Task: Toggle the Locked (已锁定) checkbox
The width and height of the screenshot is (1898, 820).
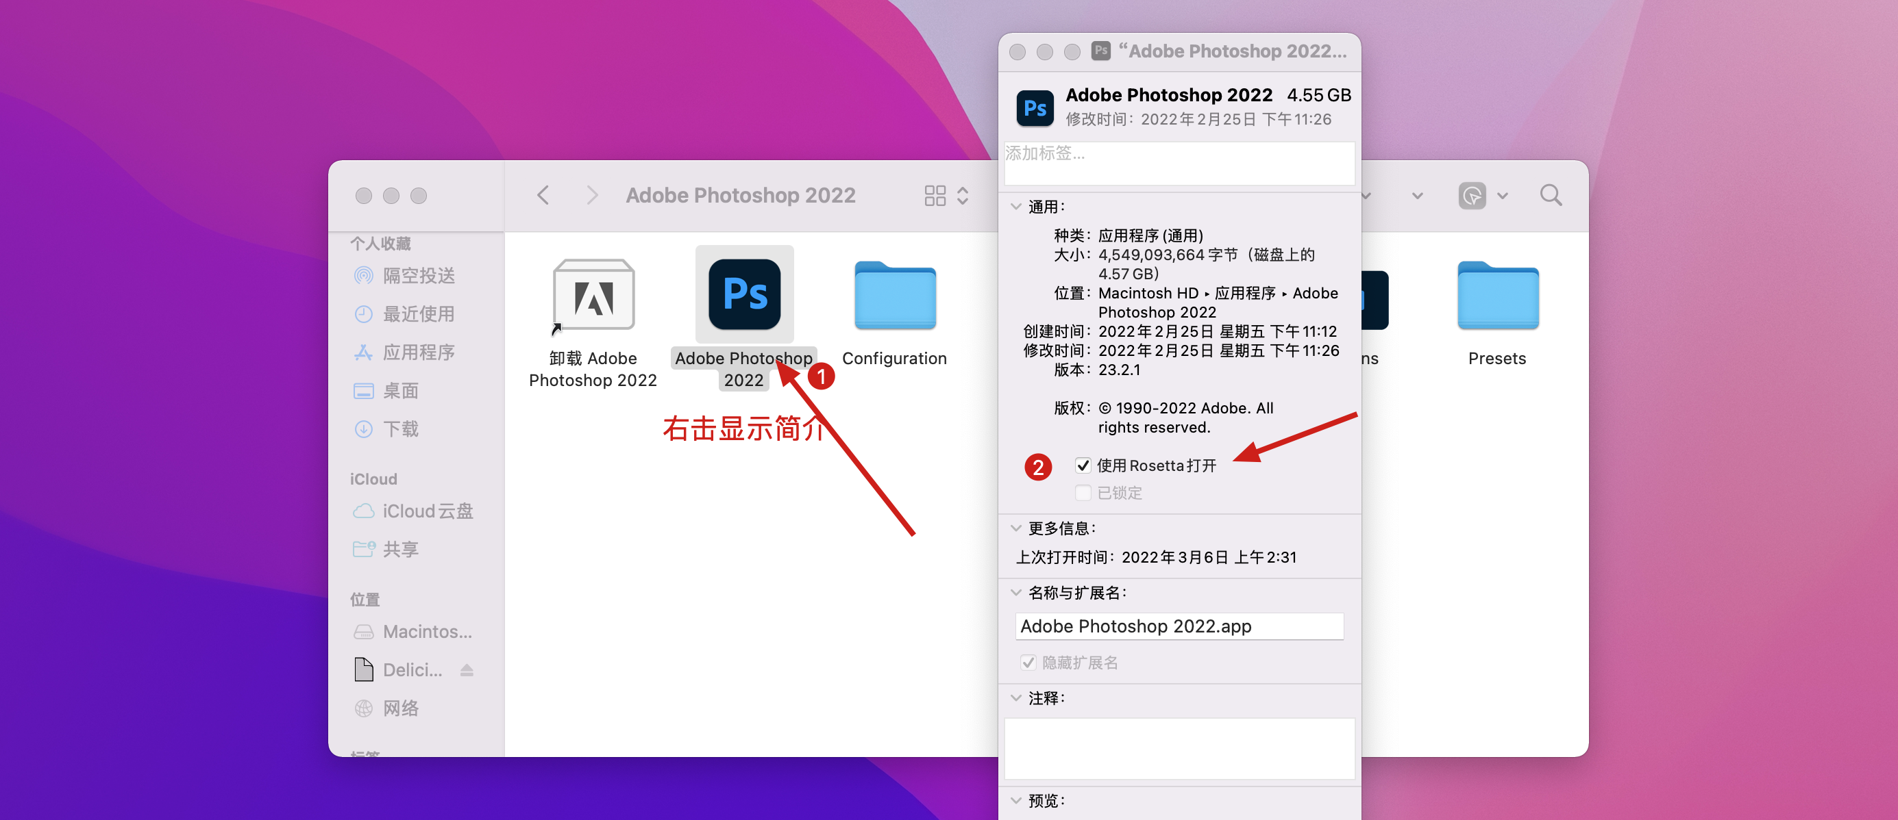Action: [1083, 494]
